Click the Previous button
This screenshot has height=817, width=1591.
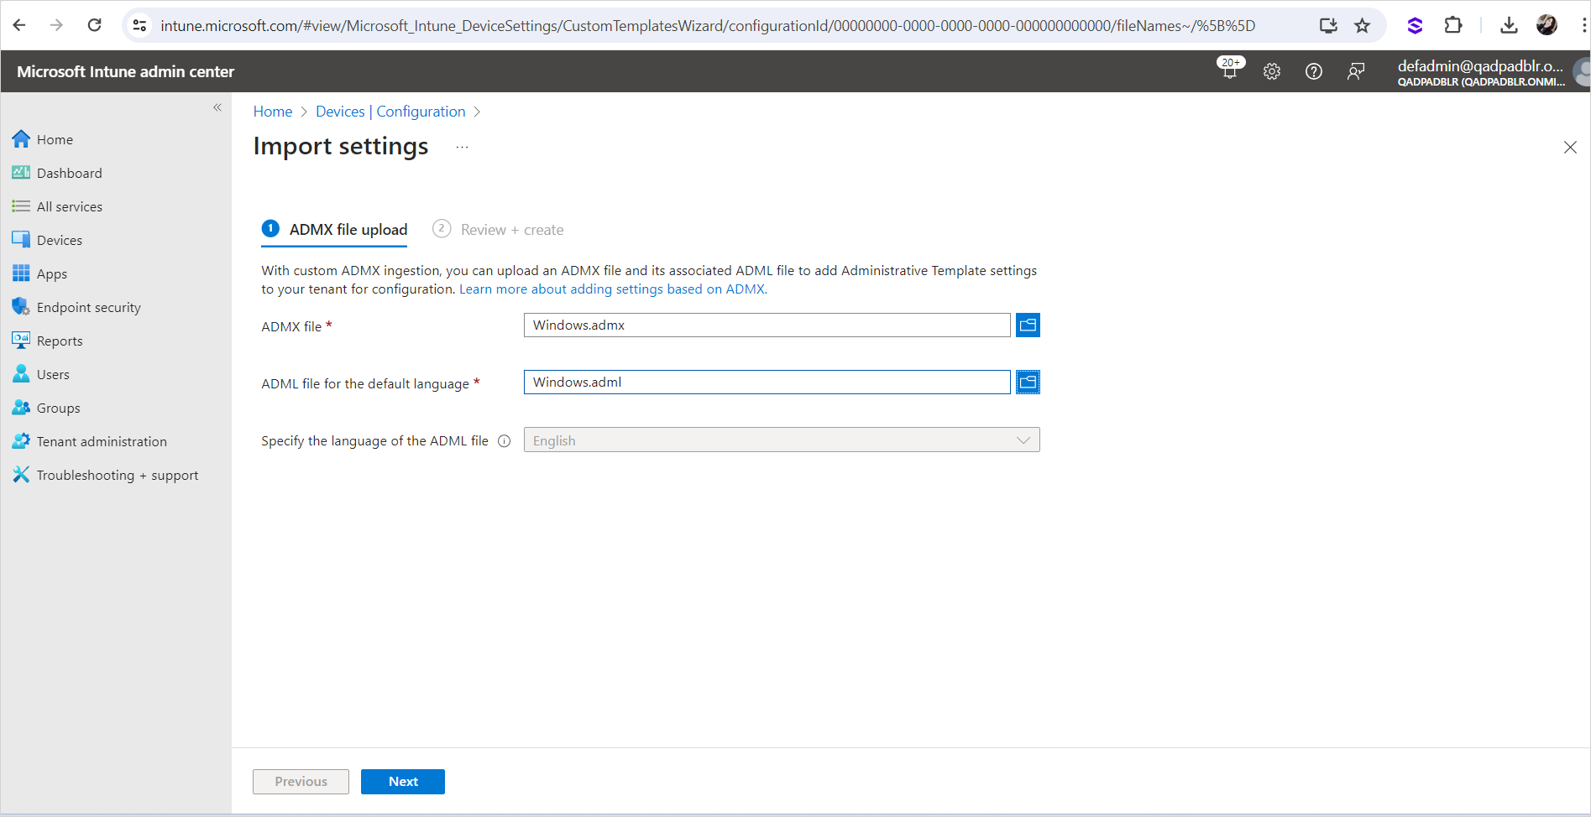click(301, 782)
